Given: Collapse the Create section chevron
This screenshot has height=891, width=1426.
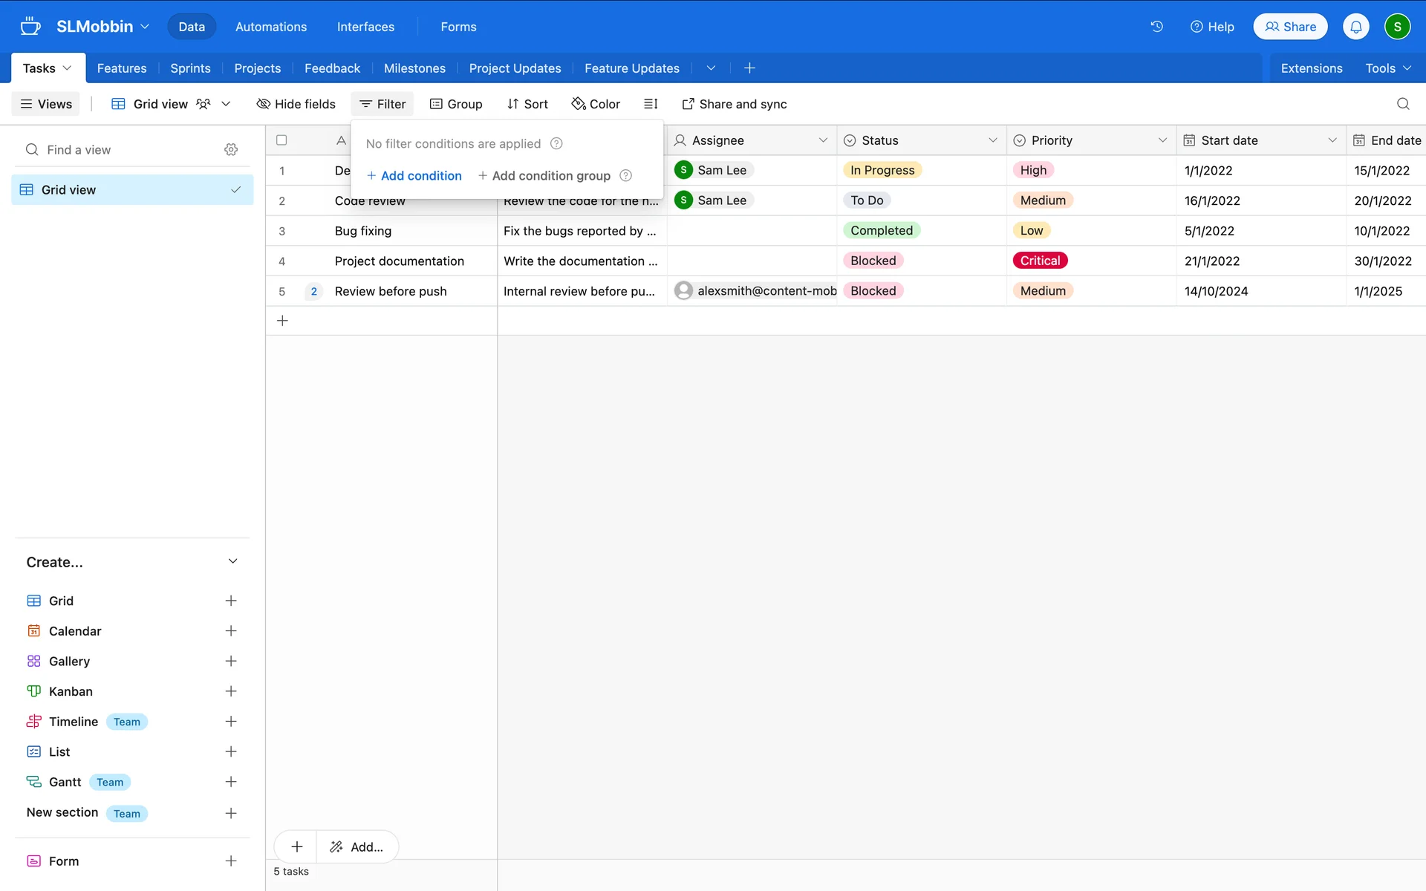Looking at the screenshot, I should (x=232, y=562).
